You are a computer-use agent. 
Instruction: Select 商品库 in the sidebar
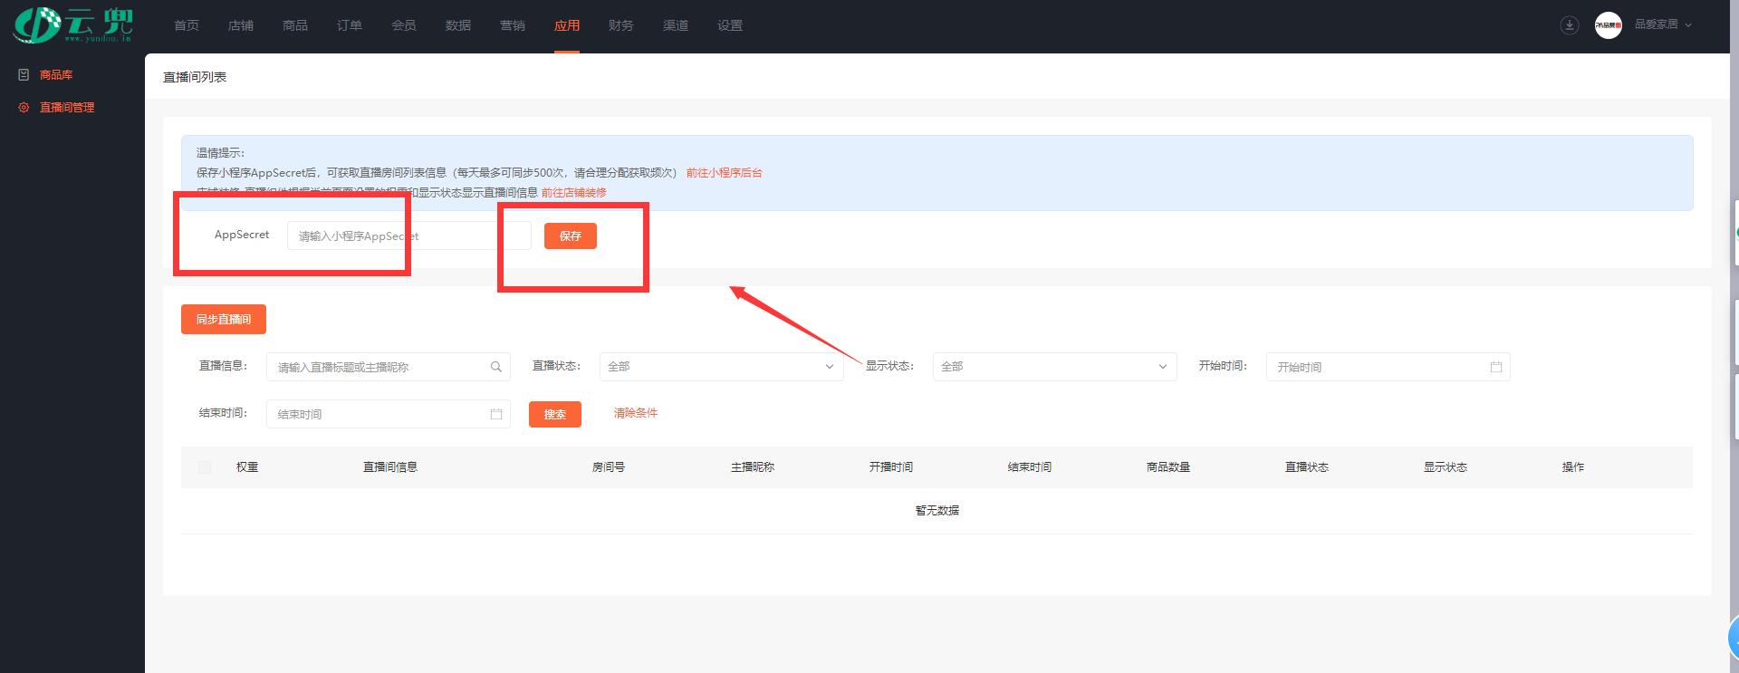pyautogui.click(x=56, y=75)
